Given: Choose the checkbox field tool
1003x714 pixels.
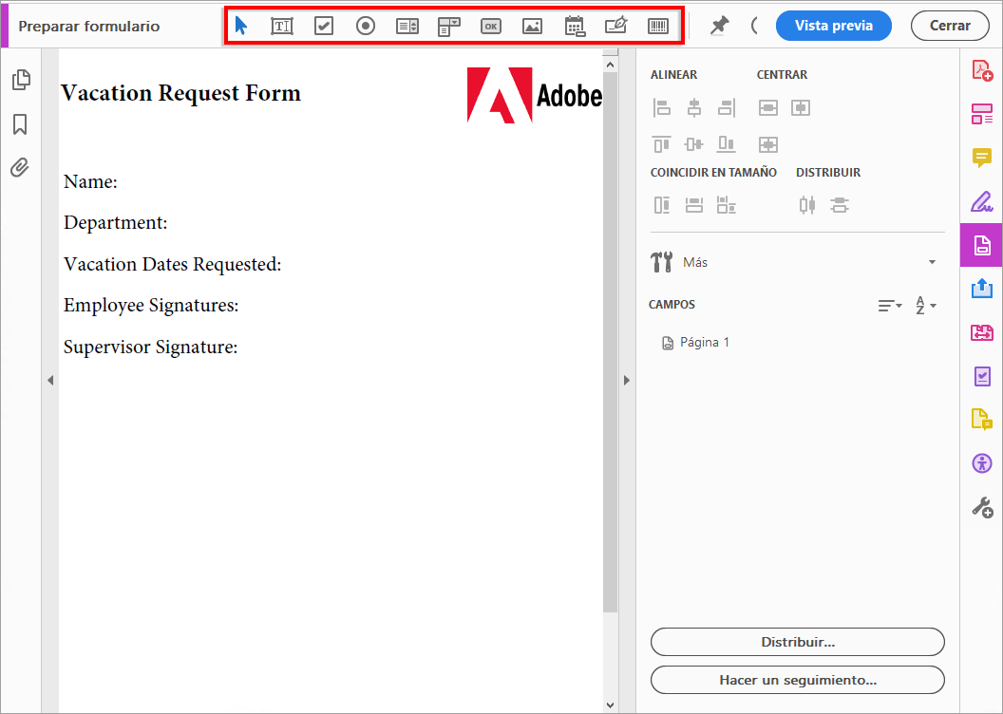Looking at the screenshot, I should click(323, 26).
